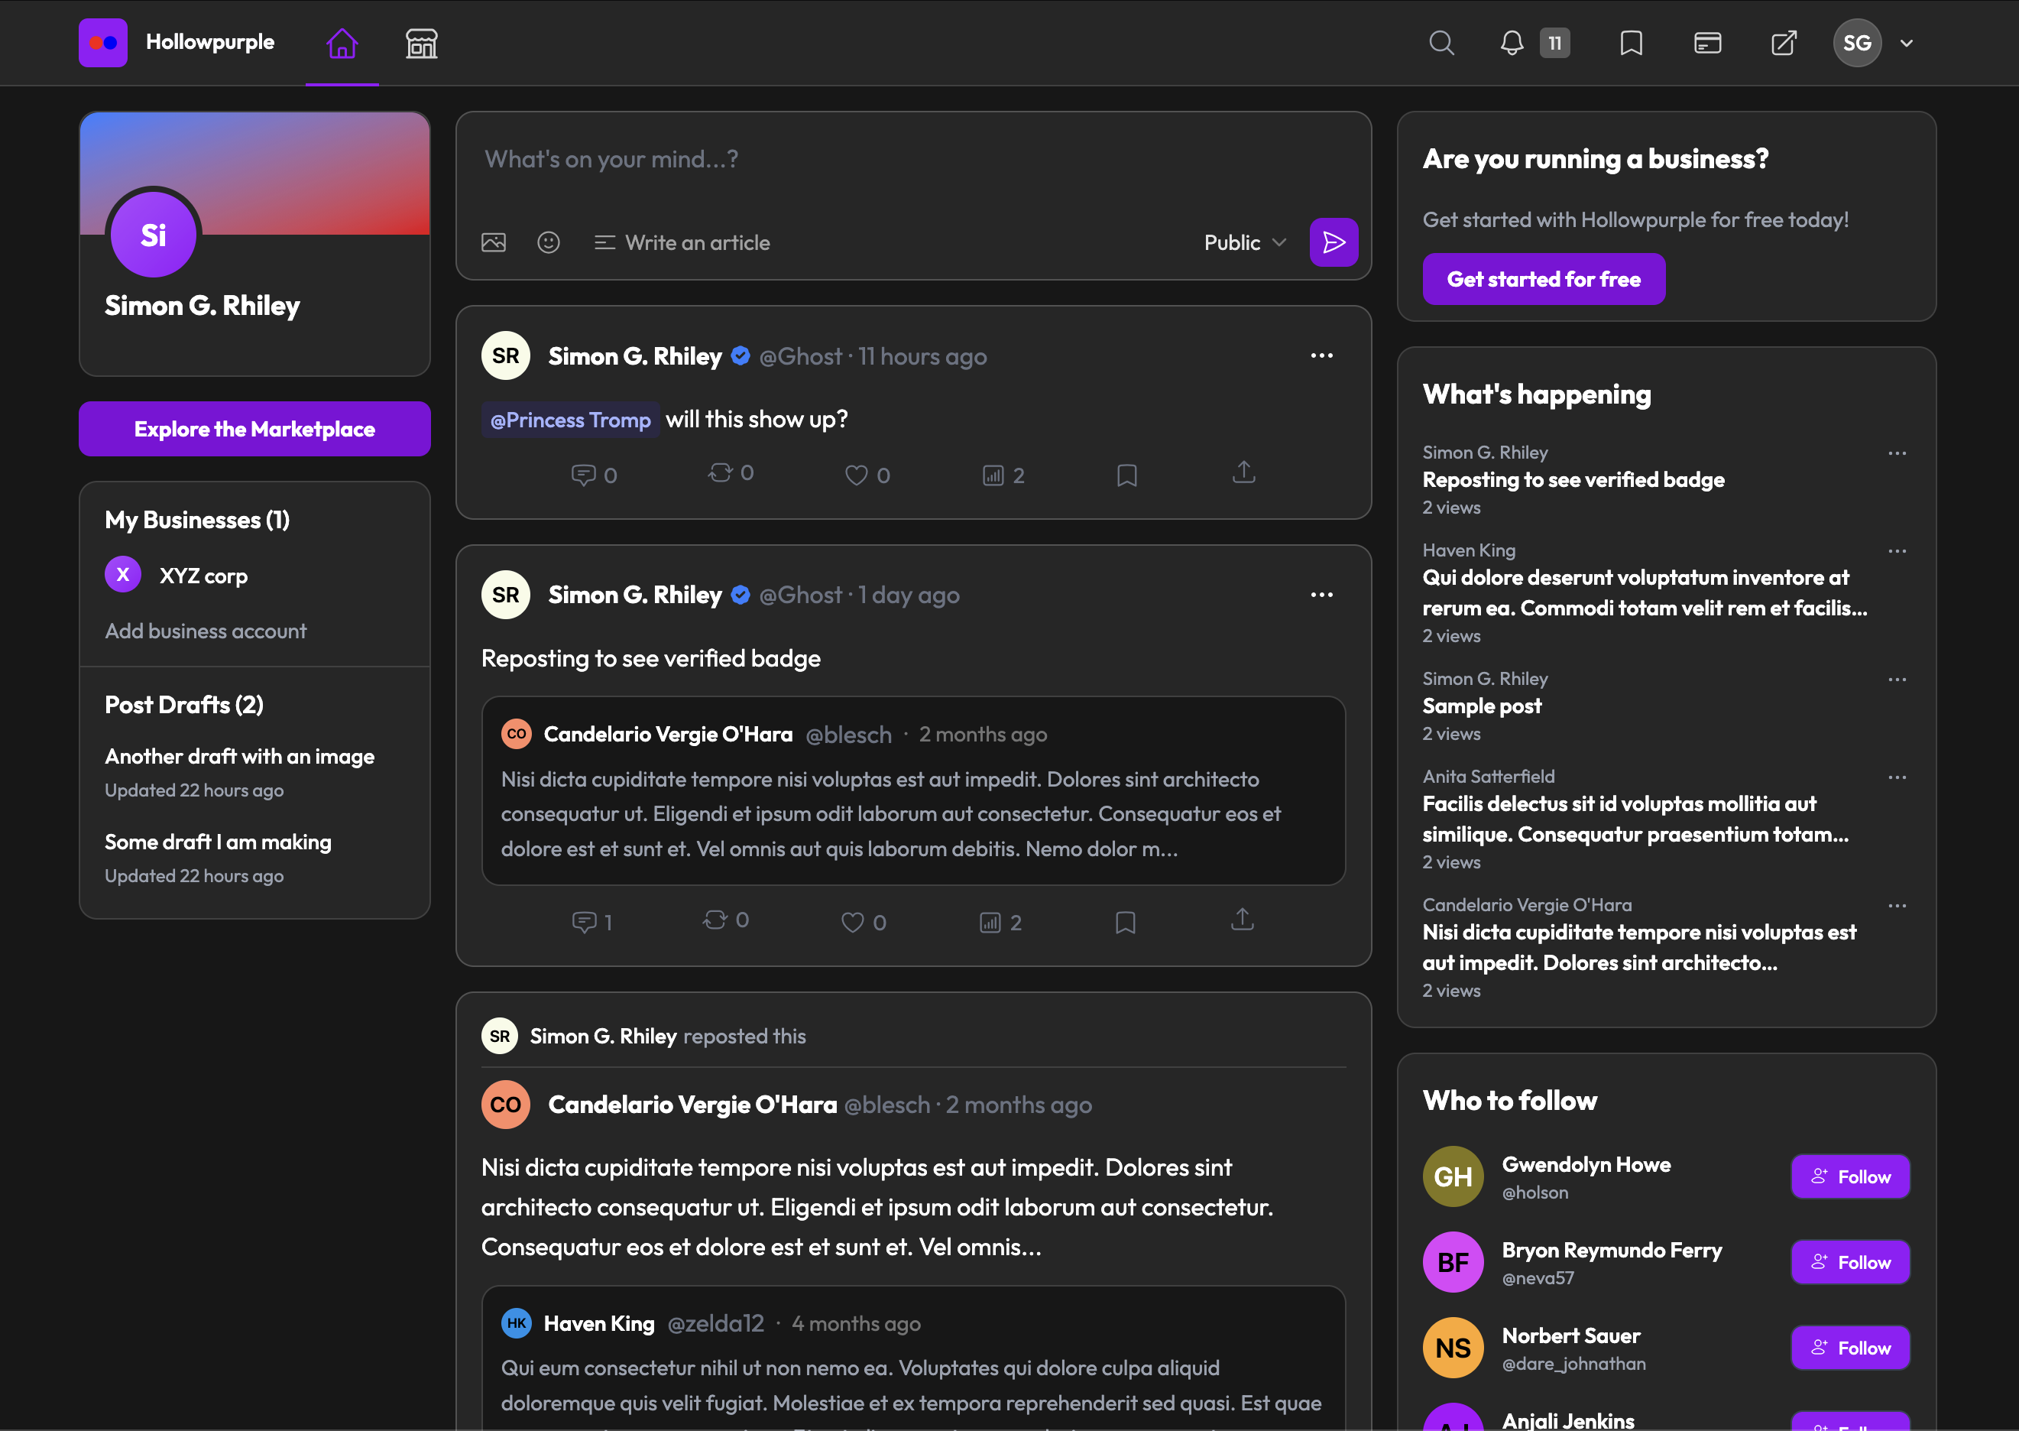Open Gwendolyn Howe's GH avatar
The height and width of the screenshot is (1431, 2019).
pos(1453,1176)
